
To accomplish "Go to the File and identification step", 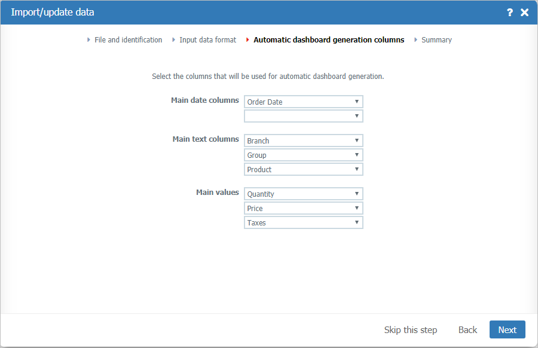I will coord(128,39).
